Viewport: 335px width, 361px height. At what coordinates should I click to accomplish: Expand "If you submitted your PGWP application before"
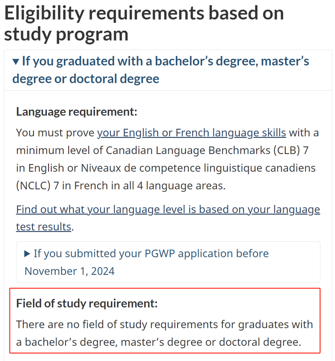pyautogui.click(x=151, y=254)
